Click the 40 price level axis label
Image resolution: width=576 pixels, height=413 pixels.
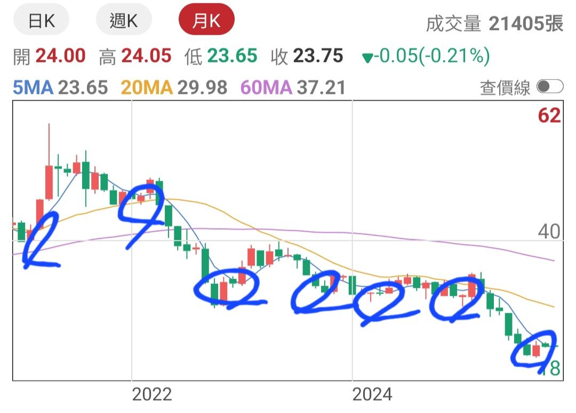tap(549, 232)
